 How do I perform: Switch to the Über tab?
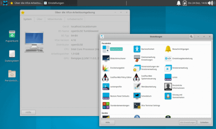40,19
